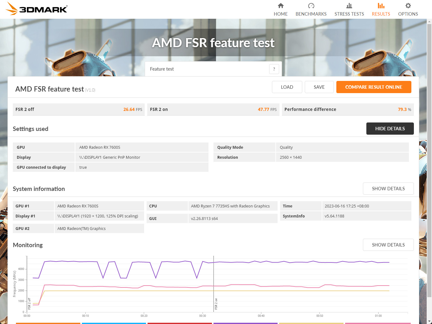The image size is (432, 324).
Task: Switch to the RESULTS tab
Action: 381,14
